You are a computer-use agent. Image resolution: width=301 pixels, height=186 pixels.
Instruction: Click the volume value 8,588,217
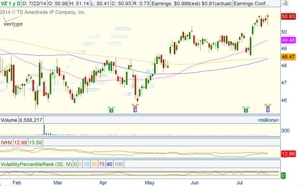click(31, 120)
